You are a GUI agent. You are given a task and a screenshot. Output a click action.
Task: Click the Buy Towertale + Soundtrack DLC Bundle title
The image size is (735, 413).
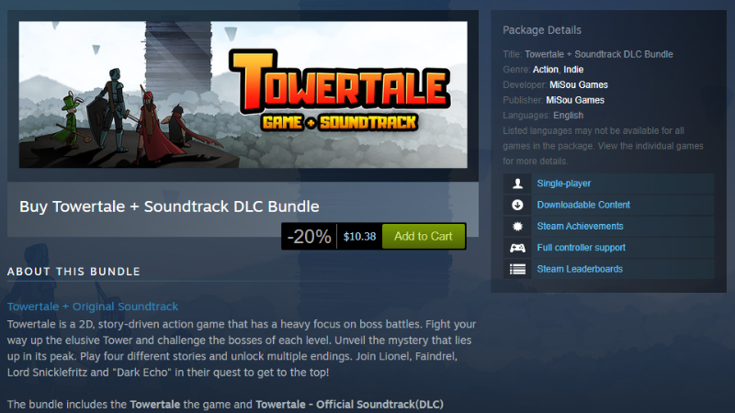169,206
